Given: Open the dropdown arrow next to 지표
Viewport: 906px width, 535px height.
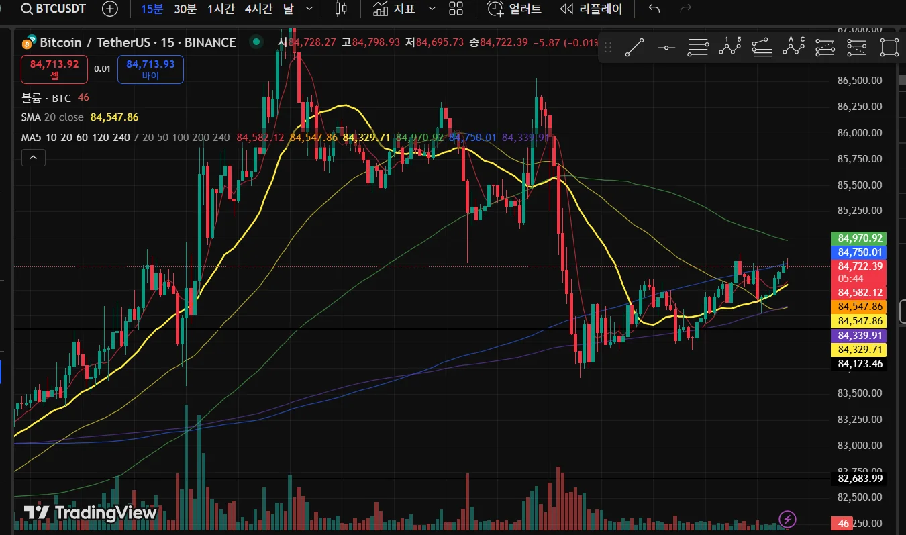Looking at the screenshot, I should click(x=432, y=9).
